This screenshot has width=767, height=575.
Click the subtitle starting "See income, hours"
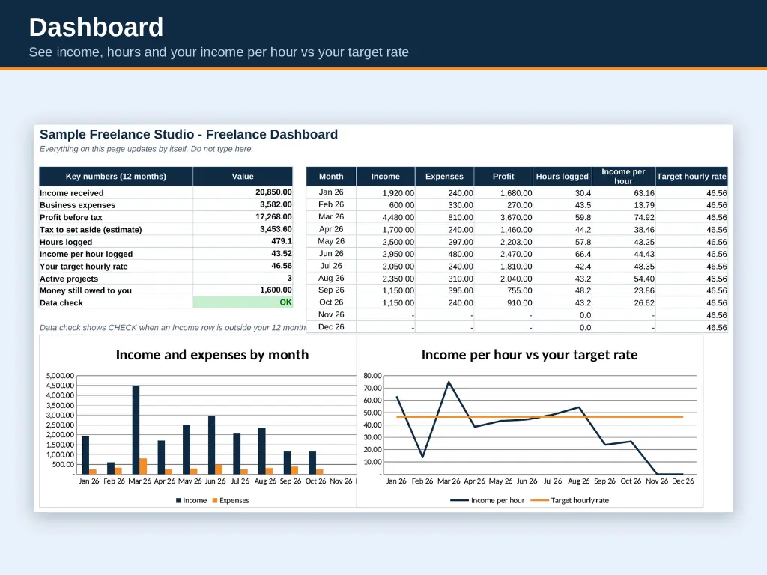(219, 52)
